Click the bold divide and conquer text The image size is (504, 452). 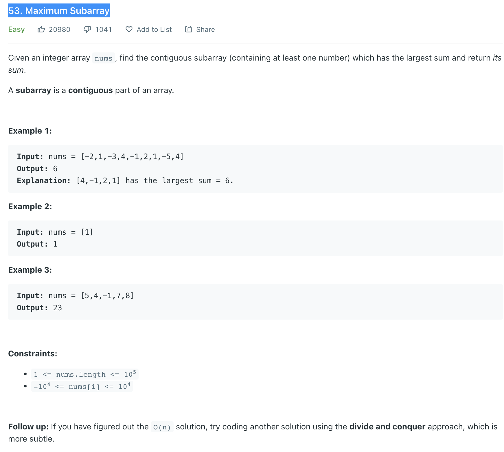point(387,427)
